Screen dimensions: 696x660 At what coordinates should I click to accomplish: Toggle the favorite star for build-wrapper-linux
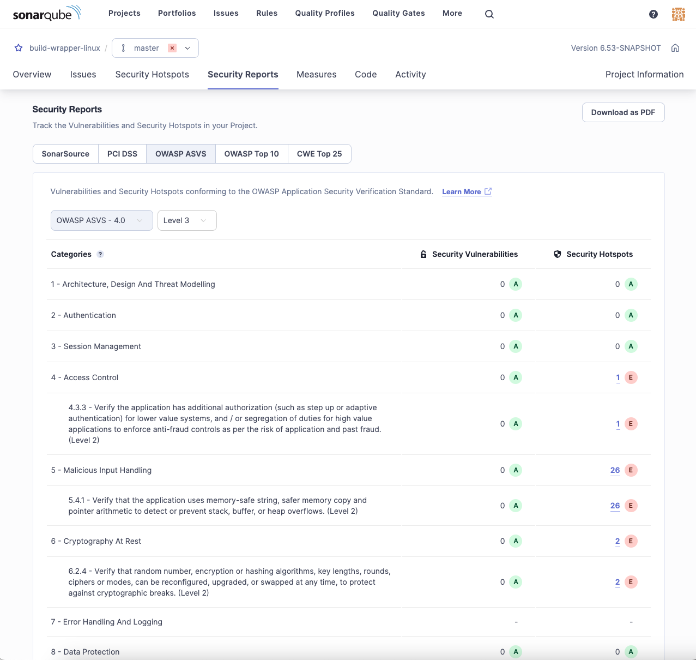19,48
